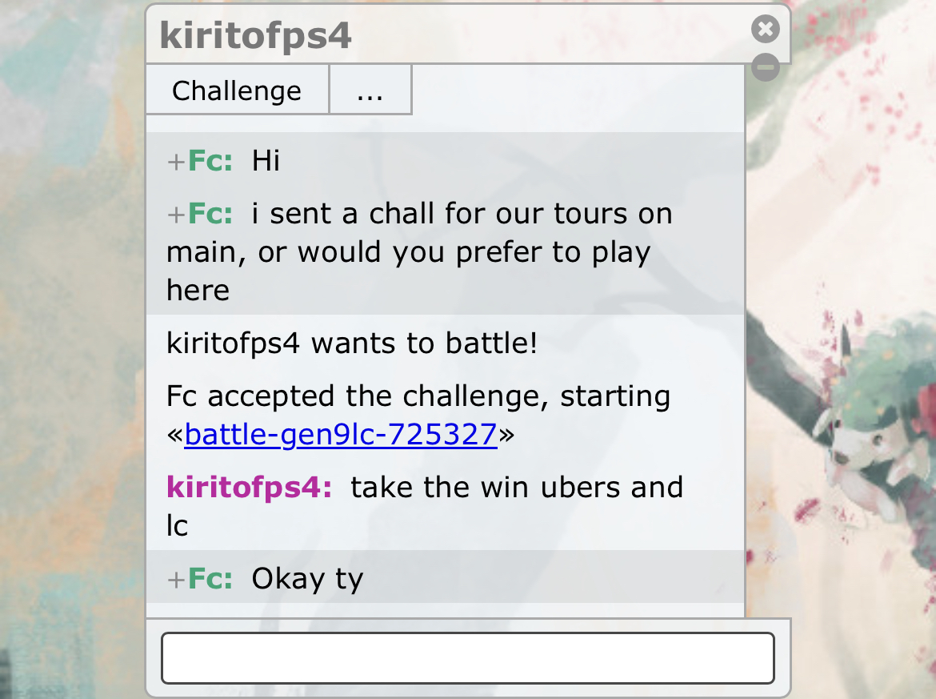Click the "Hi" message text

pos(266,160)
